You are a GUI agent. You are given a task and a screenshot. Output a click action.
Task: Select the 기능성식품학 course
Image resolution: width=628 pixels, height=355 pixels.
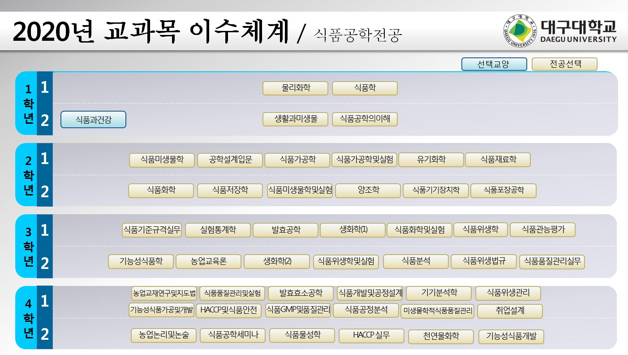click(x=141, y=262)
